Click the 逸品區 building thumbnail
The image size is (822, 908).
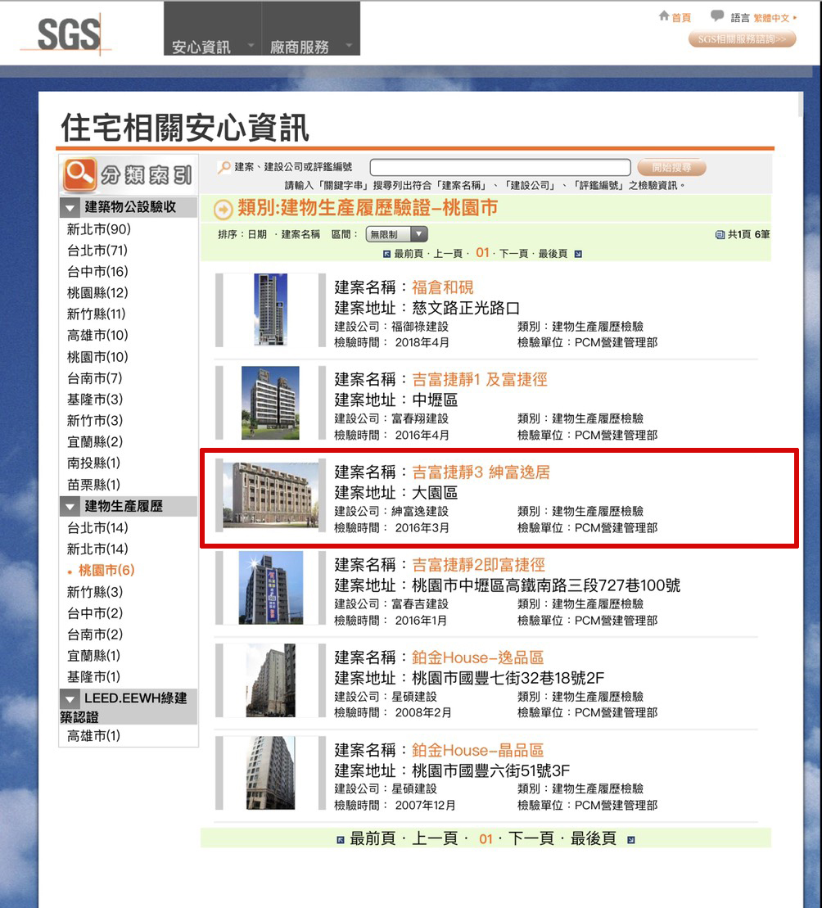click(x=270, y=680)
